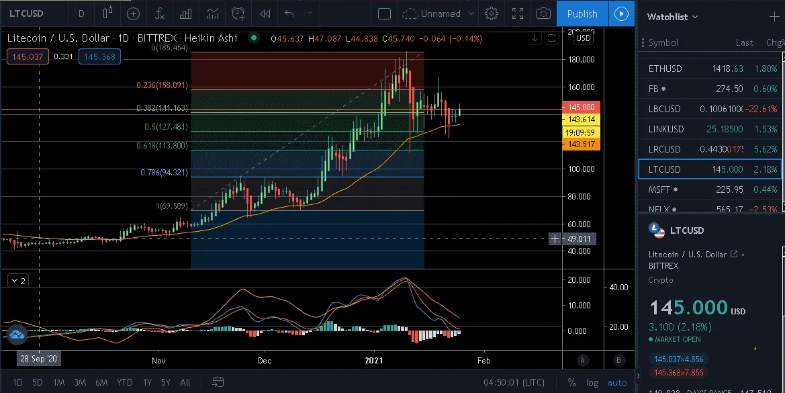Add a symbol with the watchlist plus icon
The height and width of the screenshot is (393, 785).
point(774,17)
